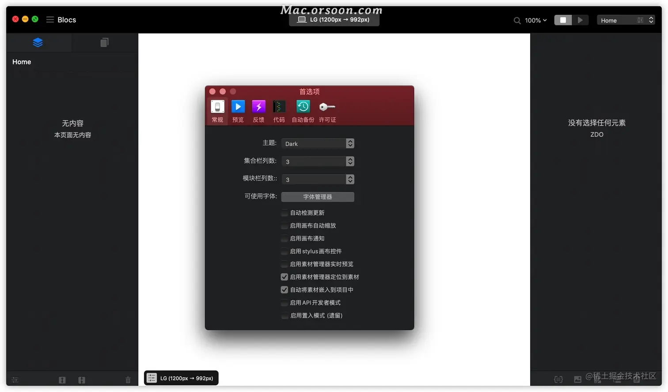Toggle 启用画布通知 checkbox
This screenshot has width=668, height=392.
[x=285, y=238]
